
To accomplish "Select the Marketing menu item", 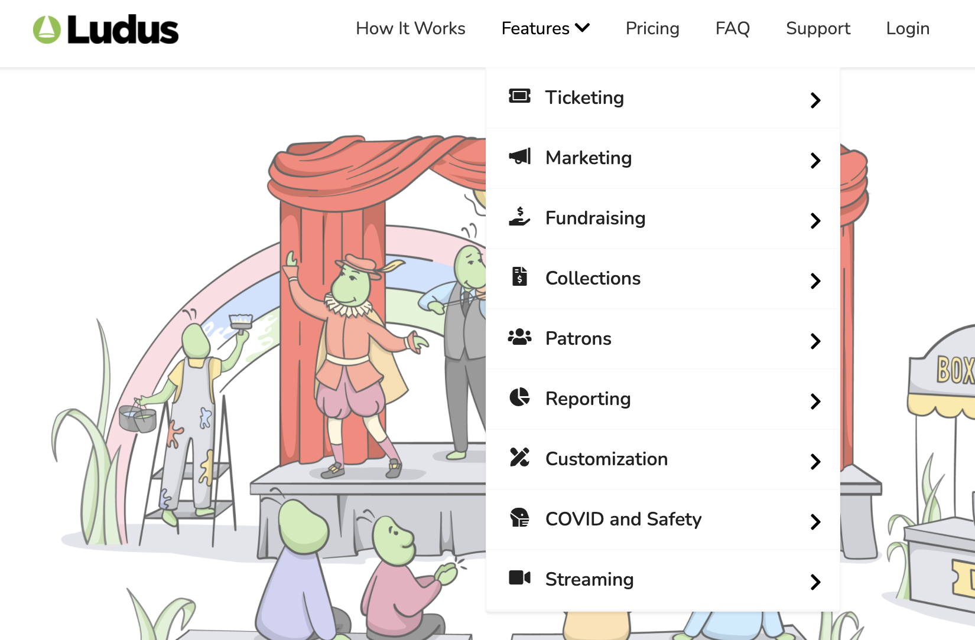I will pos(589,158).
